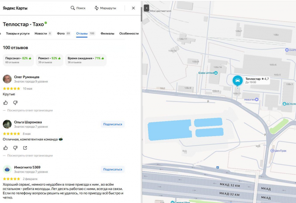Click the 10 мая review date
This screenshot has height=203, width=296.
[x=28, y=88]
